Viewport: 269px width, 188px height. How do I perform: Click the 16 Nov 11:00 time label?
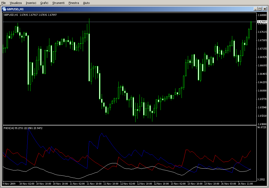(245, 184)
